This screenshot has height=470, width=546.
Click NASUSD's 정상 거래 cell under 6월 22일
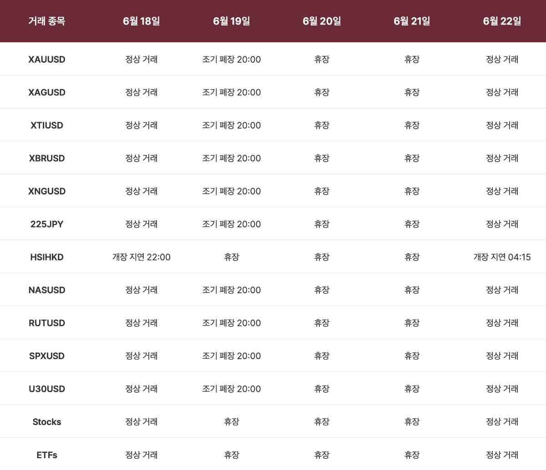click(x=502, y=290)
